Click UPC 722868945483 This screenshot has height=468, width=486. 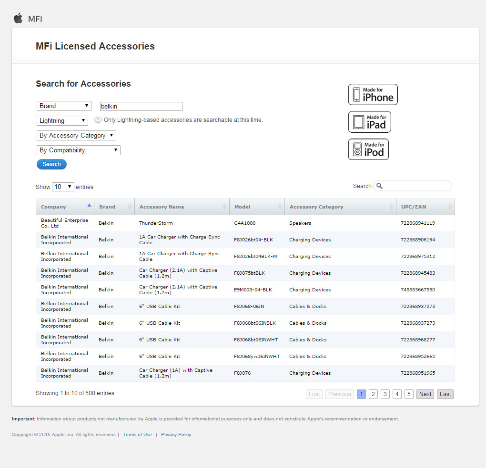(x=418, y=273)
